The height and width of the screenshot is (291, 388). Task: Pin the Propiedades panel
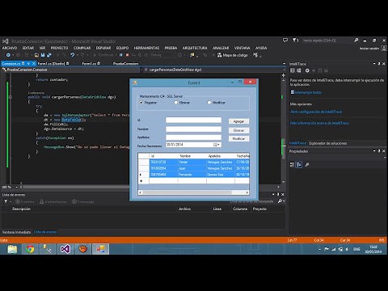pos(379,151)
